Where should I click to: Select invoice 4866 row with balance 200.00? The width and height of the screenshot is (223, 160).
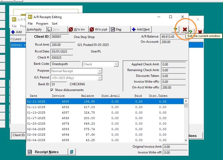(x=105, y=118)
